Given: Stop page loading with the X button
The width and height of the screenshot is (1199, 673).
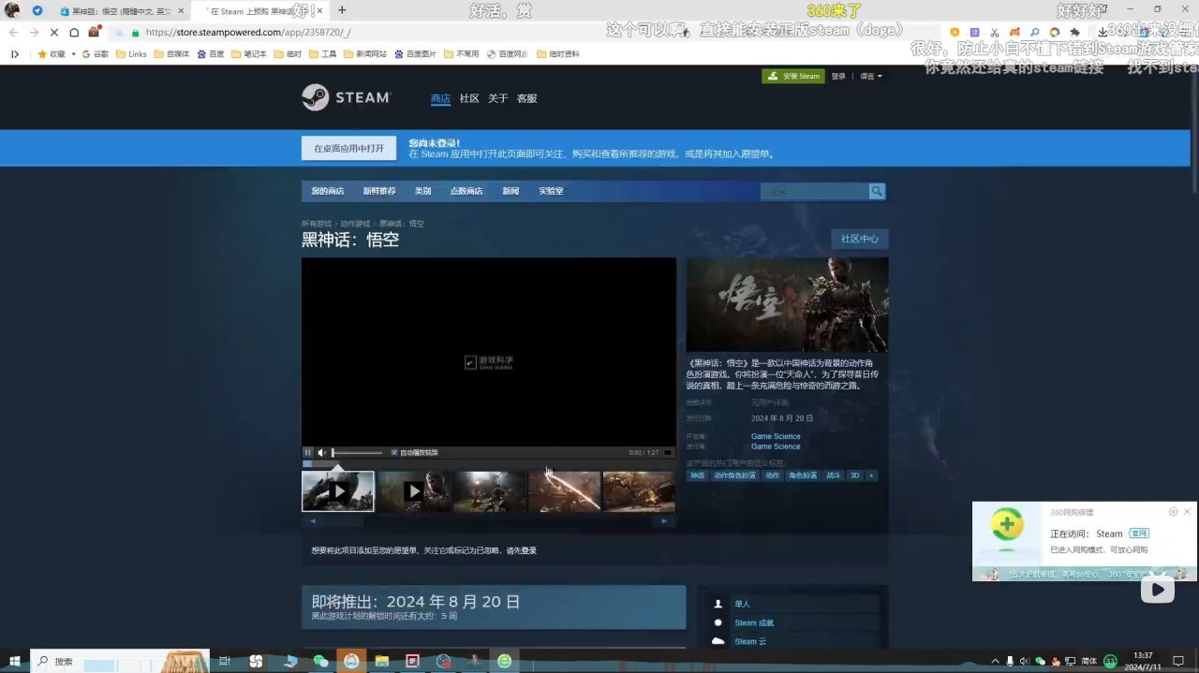Looking at the screenshot, I should [x=53, y=32].
